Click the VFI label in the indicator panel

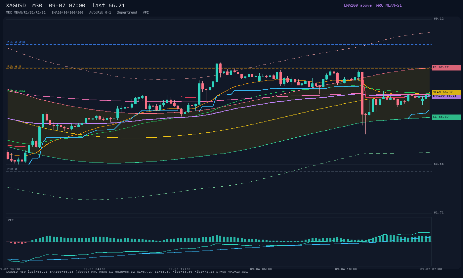[x=11, y=220]
